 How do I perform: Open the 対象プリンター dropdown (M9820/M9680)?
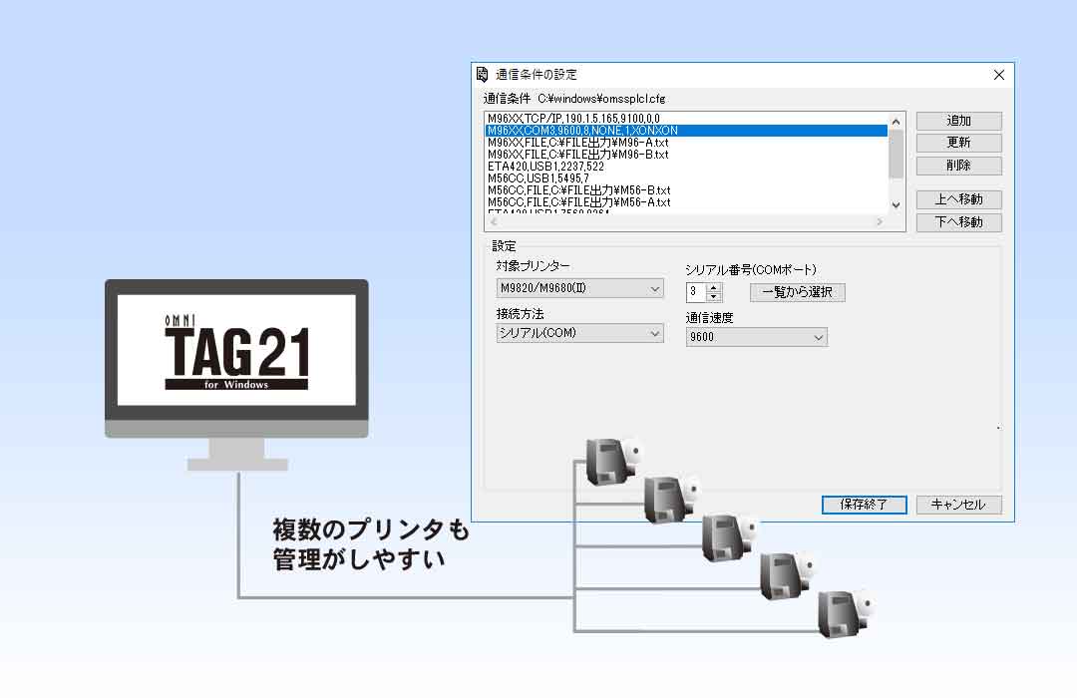pos(579,288)
